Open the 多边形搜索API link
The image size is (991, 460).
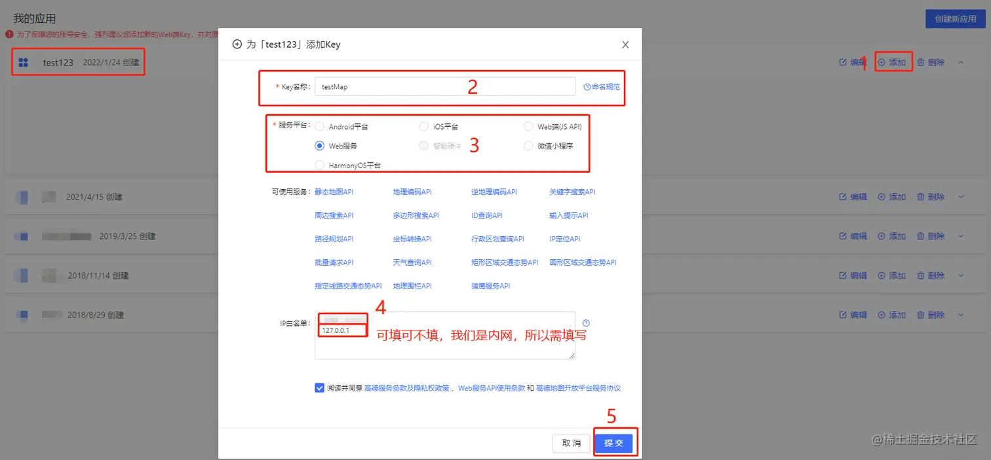click(416, 215)
